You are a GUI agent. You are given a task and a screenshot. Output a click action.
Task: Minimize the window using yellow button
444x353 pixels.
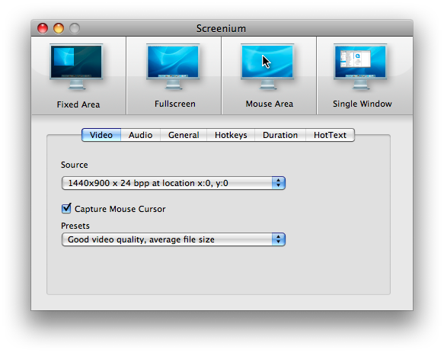point(59,28)
